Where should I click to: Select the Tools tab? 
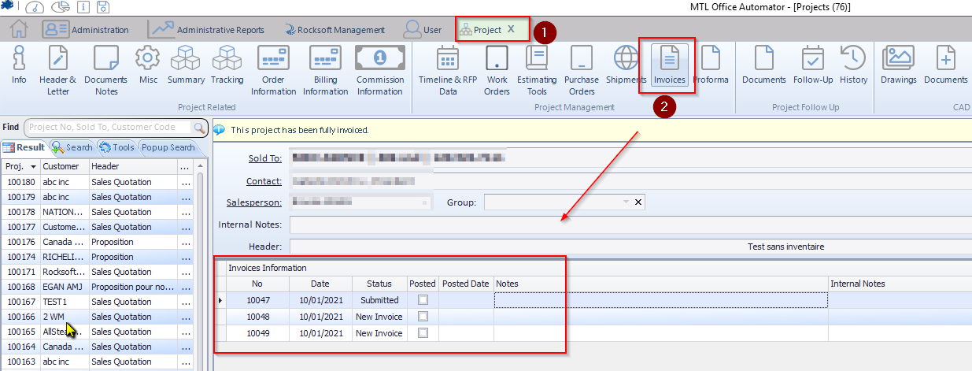116,147
